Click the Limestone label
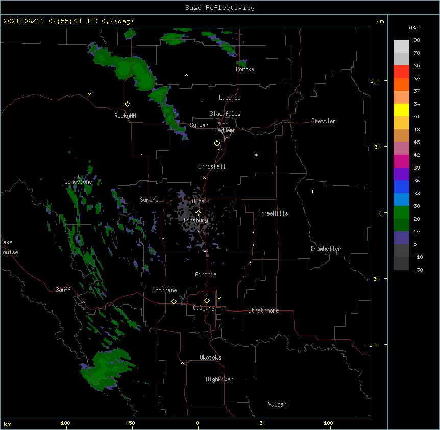The width and height of the screenshot is (440, 430). pos(78,182)
